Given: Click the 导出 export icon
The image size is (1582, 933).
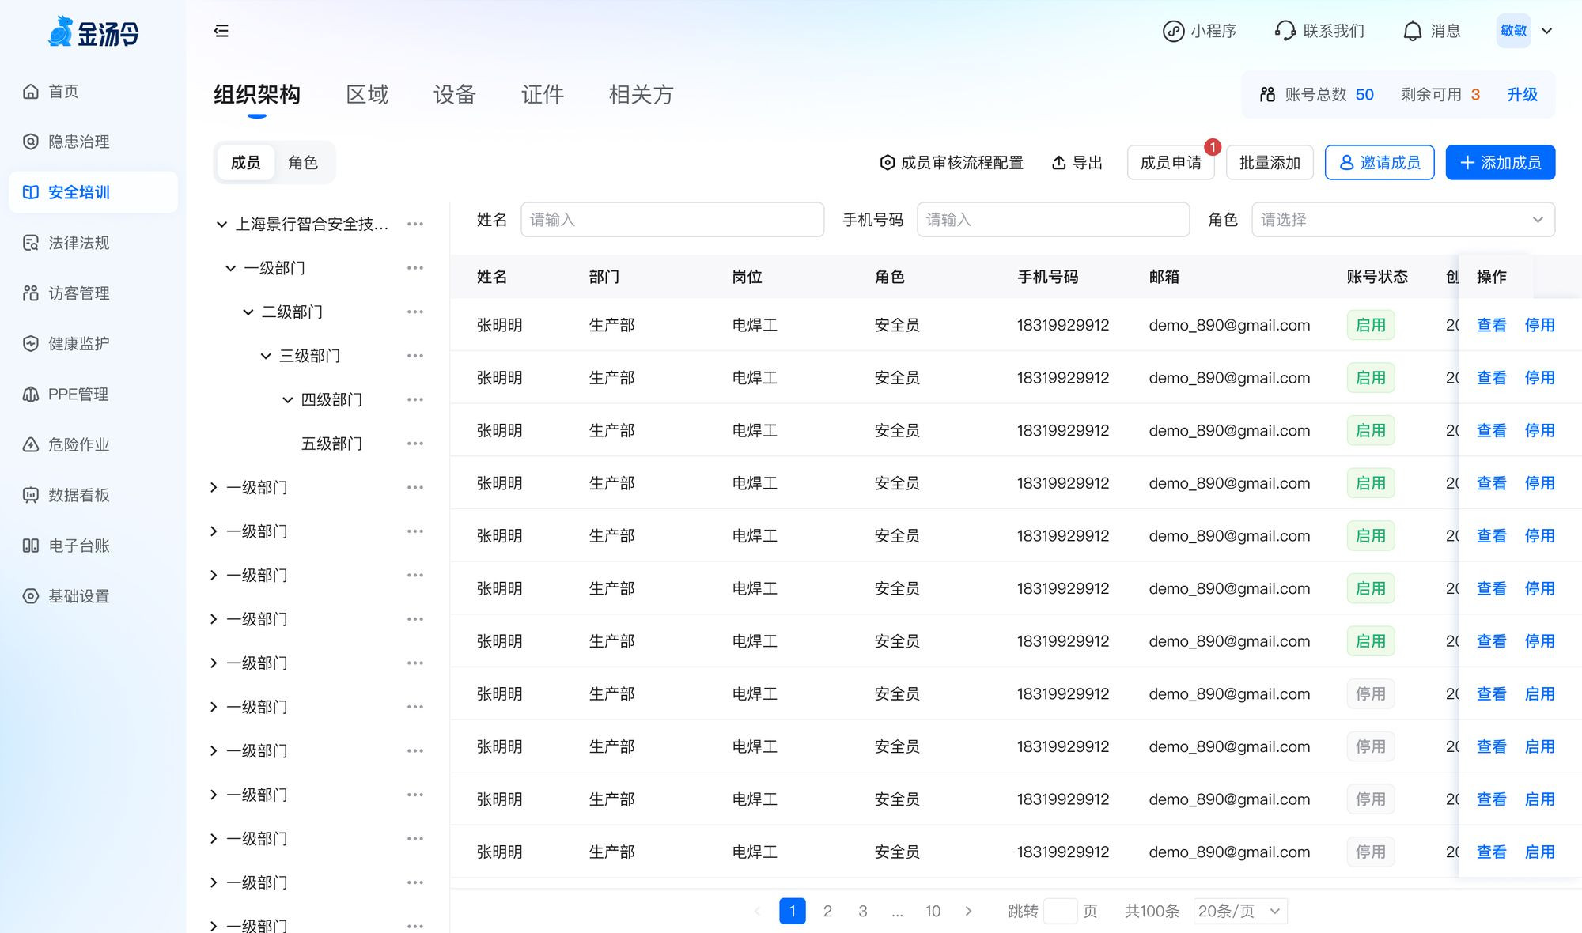Looking at the screenshot, I should pyautogui.click(x=1059, y=162).
